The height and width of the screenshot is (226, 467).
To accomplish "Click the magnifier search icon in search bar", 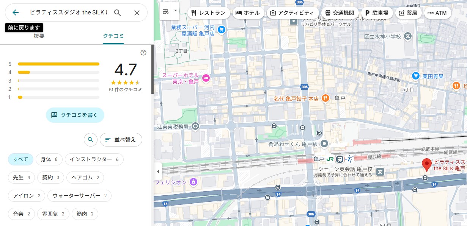I will tap(118, 12).
